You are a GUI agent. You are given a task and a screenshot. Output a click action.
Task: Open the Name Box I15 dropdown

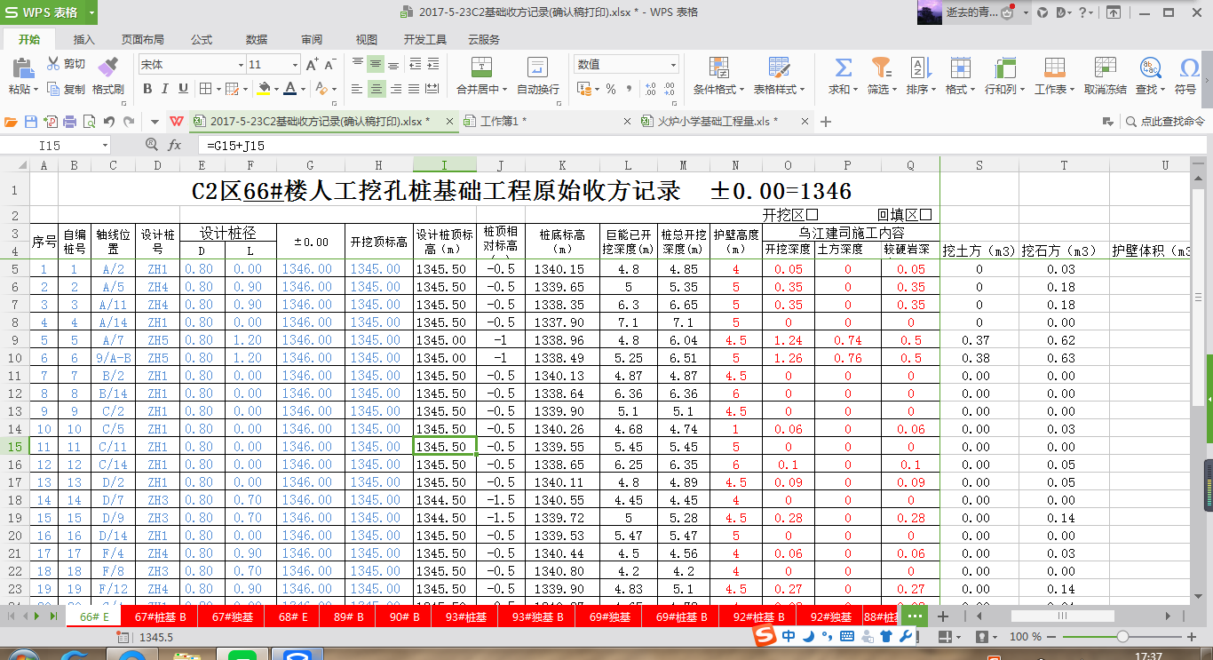tap(105, 145)
